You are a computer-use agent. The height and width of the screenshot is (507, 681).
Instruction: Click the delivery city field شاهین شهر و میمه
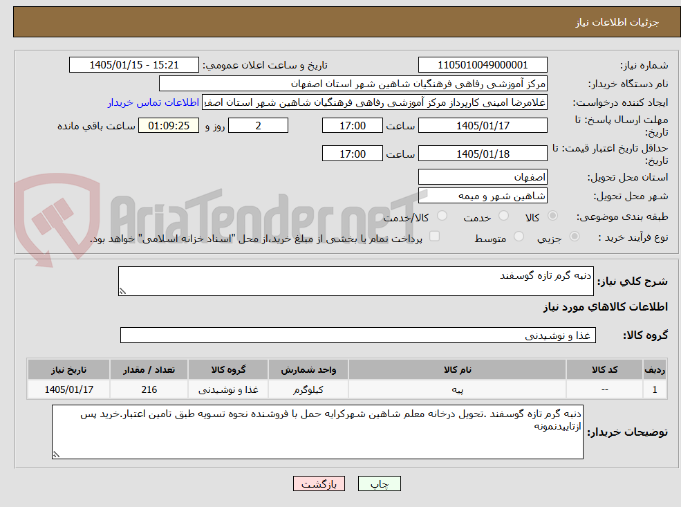[483, 196]
